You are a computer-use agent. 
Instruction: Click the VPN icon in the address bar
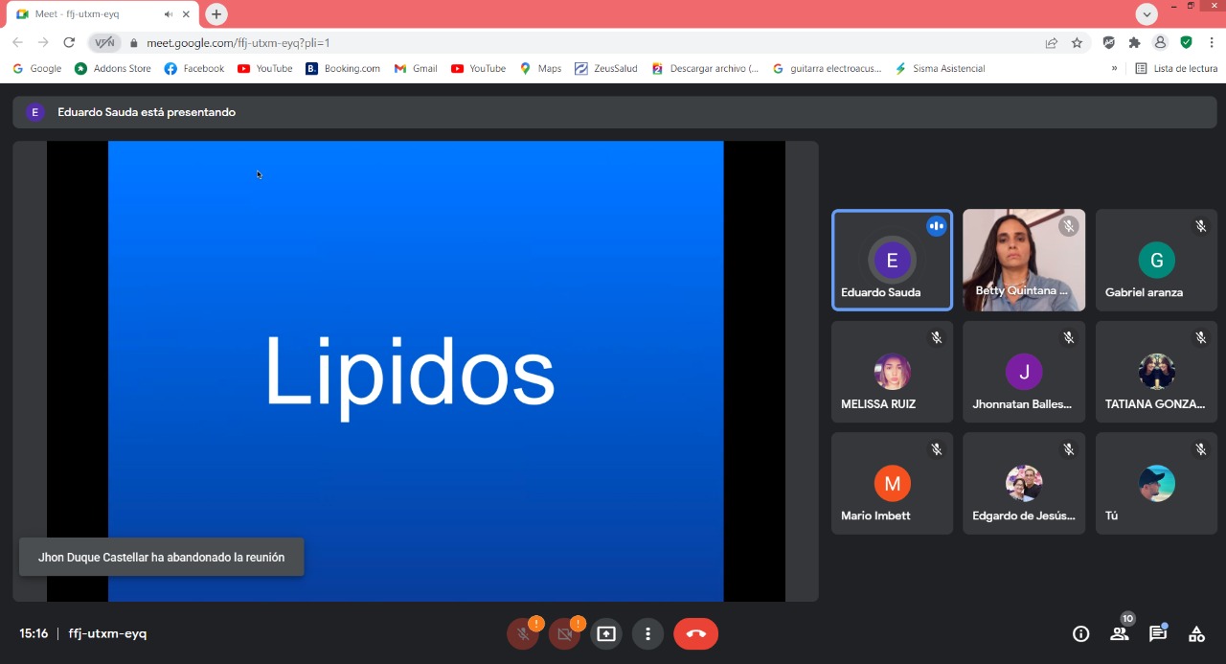(104, 42)
